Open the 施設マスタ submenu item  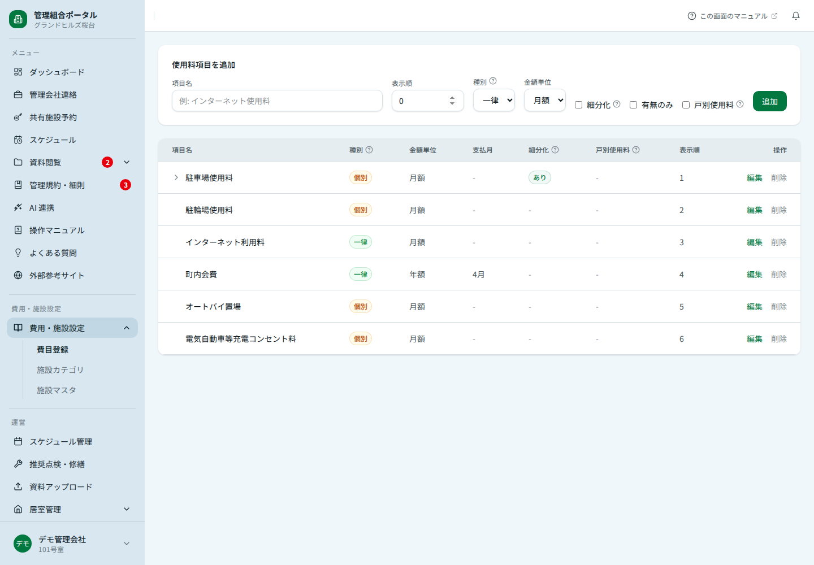pyautogui.click(x=57, y=390)
